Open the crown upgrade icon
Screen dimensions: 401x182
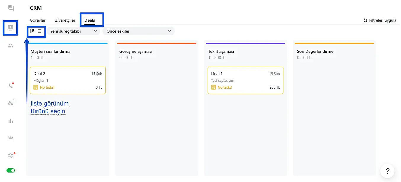tap(11, 138)
